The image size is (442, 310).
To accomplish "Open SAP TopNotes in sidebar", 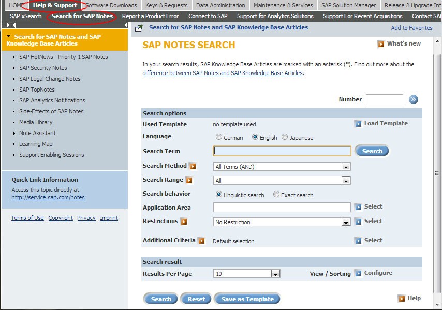I will pos(37,90).
